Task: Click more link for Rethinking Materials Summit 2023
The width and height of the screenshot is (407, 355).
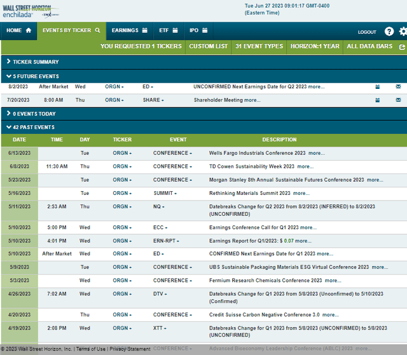Action: 301,193
